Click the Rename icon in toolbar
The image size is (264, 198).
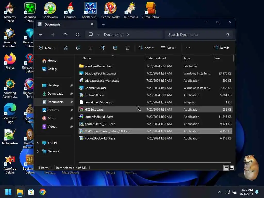coord(103,48)
